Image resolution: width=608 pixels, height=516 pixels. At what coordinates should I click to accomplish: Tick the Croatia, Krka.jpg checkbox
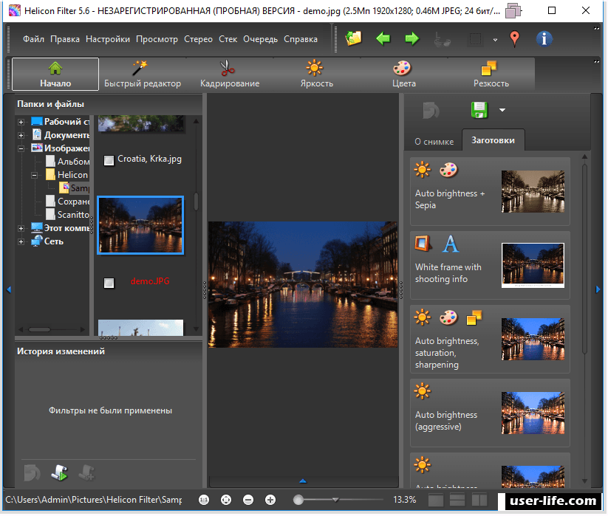[109, 160]
